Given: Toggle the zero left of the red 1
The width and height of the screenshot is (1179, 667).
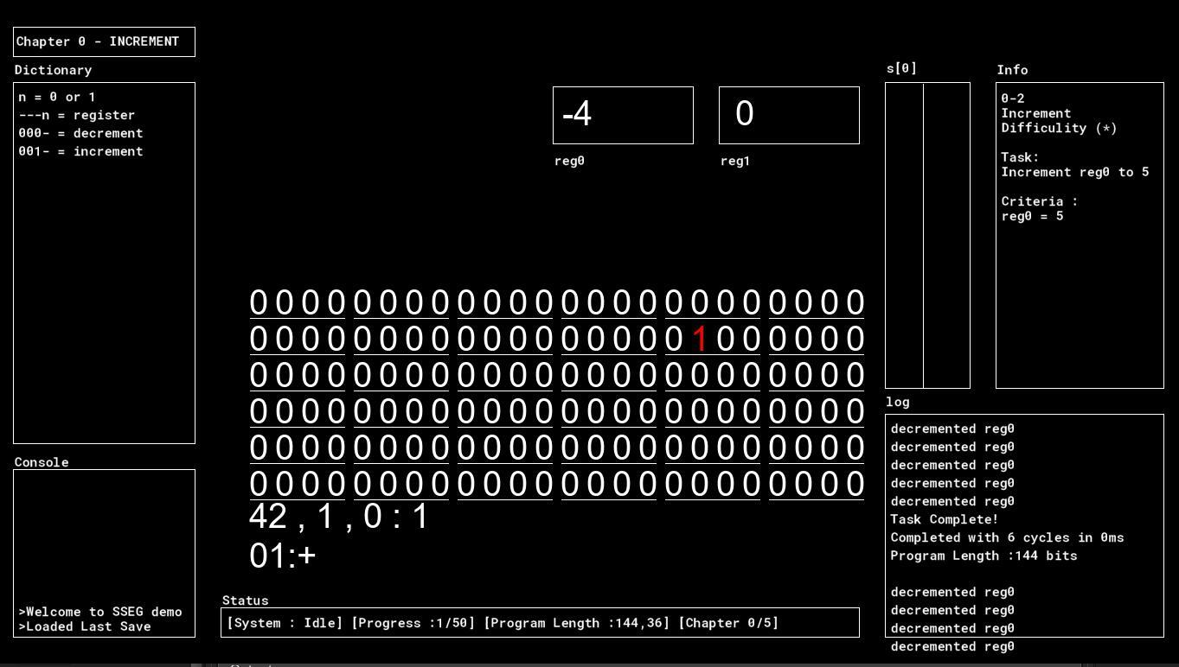Looking at the screenshot, I should 674,339.
